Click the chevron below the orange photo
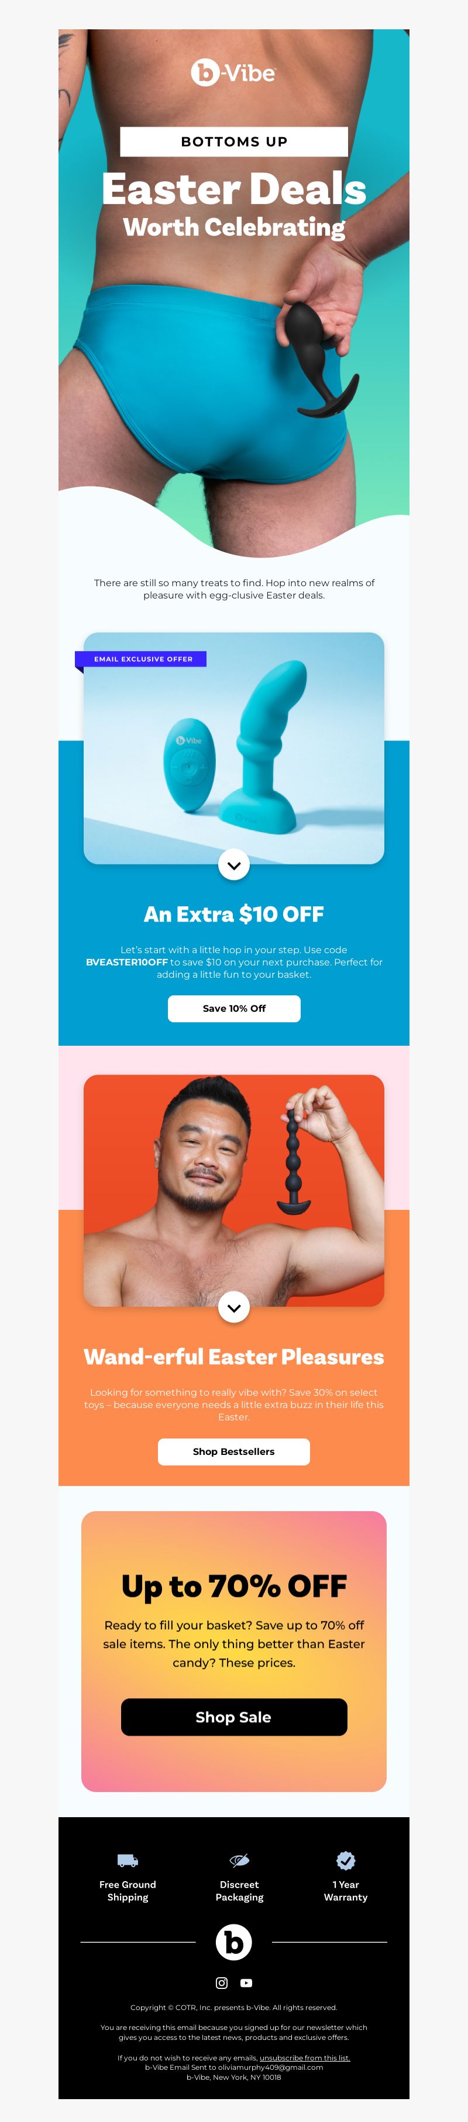468x2122 pixels. (x=233, y=1307)
